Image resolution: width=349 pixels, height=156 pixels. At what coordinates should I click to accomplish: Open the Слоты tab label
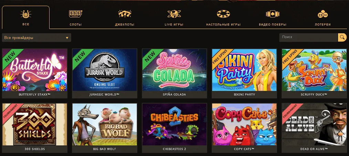(76, 25)
